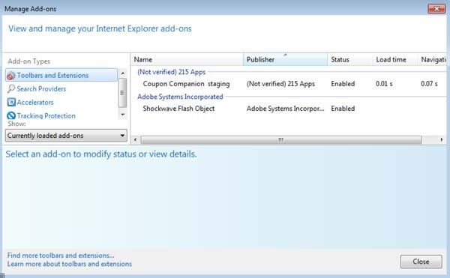
Task: Click add-on types scroll down arrow
Action: pyautogui.click(x=123, y=115)
